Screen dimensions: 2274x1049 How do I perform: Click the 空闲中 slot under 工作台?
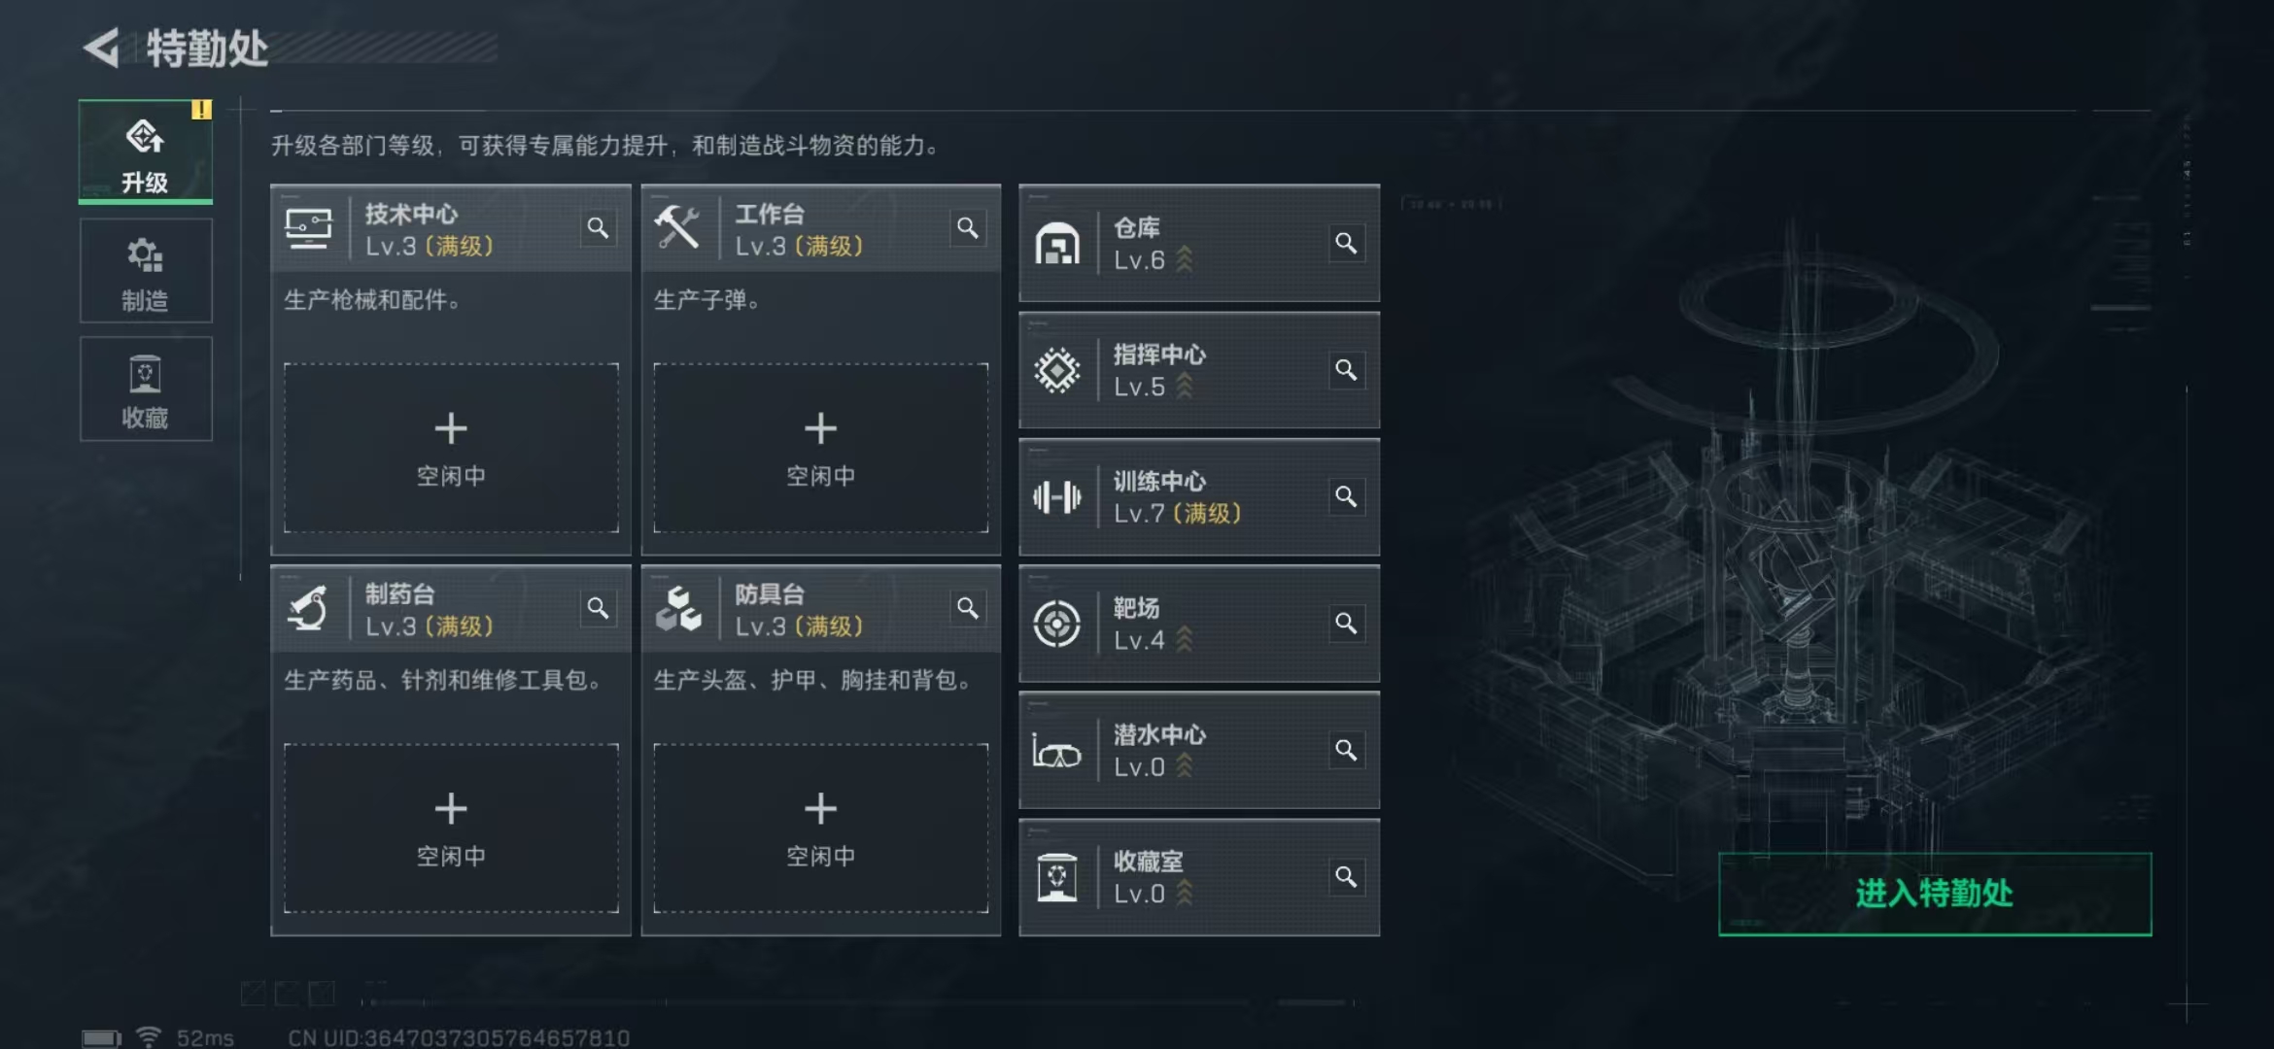(x=821, y=448)
